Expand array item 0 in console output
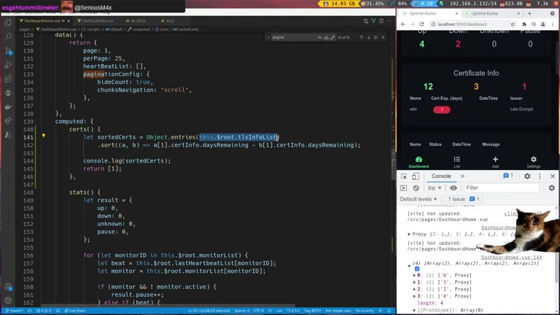 (x=415, y=276)
